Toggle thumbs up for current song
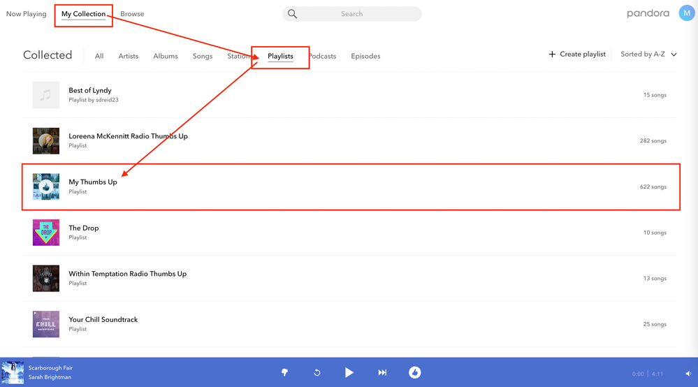This screenshot has height=387, width=698. (414, 372)
